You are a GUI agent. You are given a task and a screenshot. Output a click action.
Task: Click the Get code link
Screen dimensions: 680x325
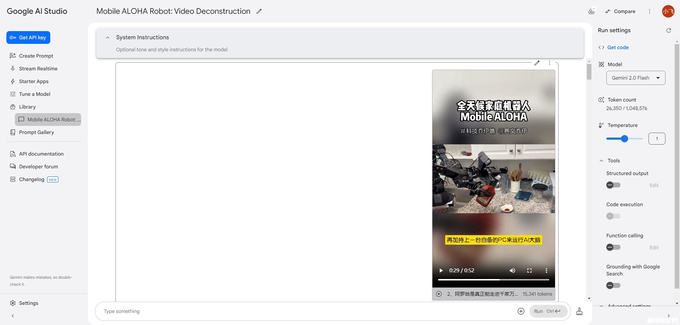pos(618,47)
